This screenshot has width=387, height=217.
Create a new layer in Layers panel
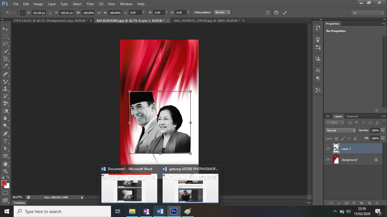click(369, 203)
